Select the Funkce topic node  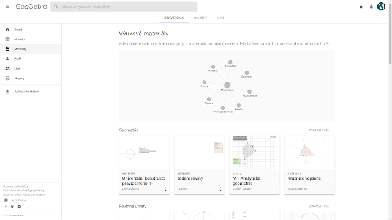point(204,82)
